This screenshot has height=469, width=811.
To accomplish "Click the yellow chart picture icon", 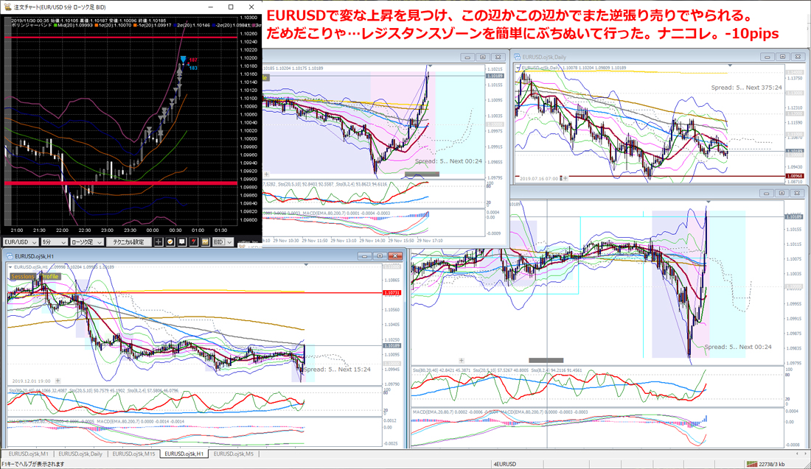I will tap(206, 241).
